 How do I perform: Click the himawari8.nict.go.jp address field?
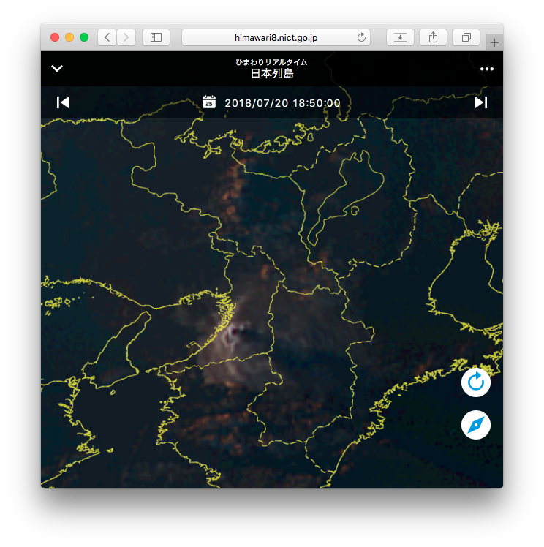(x=275, y=37)
